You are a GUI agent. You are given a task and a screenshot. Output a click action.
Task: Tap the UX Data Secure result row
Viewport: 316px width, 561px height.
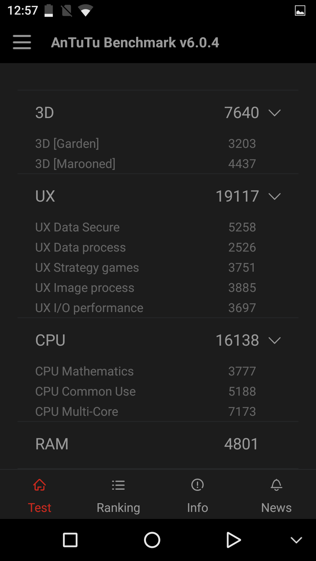(158, 227)
